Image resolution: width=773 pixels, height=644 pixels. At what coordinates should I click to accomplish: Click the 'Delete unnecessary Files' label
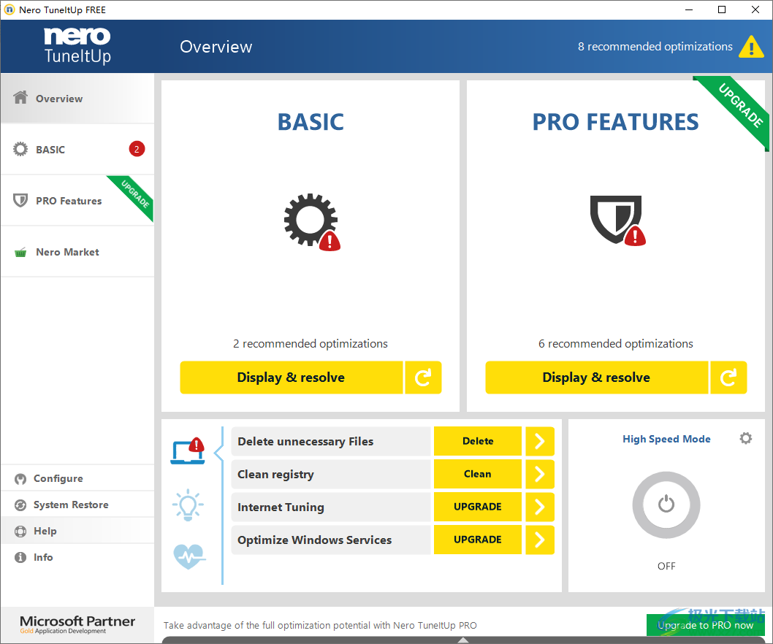[305, 442]
